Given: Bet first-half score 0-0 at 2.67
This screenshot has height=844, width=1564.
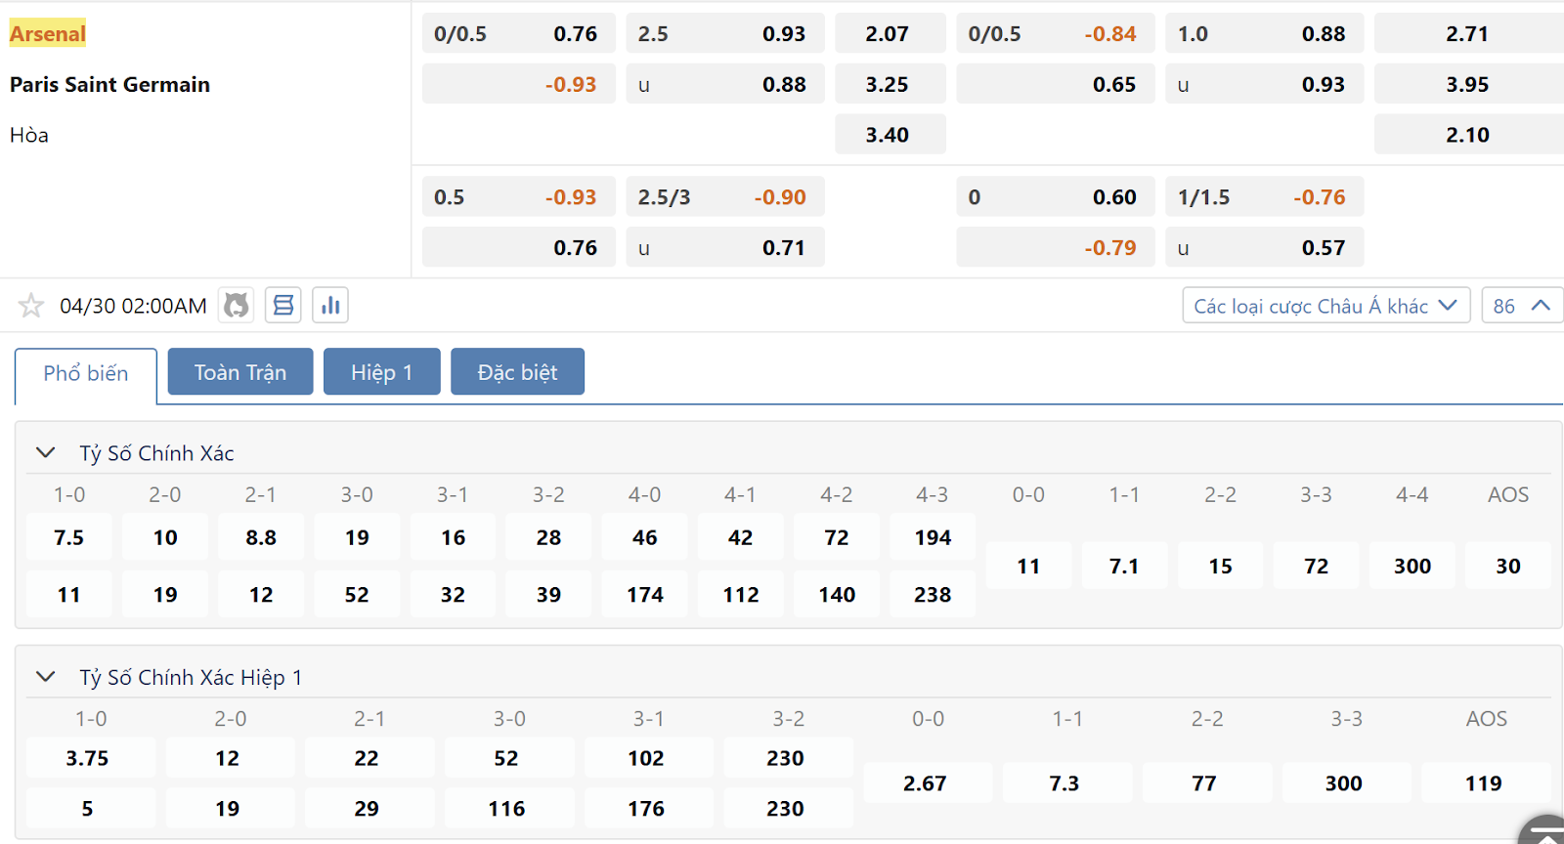Looking at the screenshot, I should click(926, 782).
